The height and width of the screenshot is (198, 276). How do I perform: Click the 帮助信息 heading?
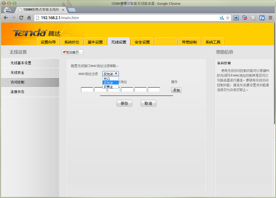(x=225, y=52)
